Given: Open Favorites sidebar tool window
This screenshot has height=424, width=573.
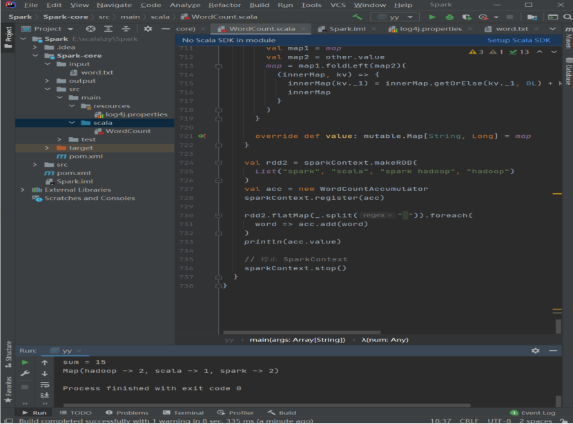Looking at the screenshot, I should pyautogui.click(x=8, y=390).
